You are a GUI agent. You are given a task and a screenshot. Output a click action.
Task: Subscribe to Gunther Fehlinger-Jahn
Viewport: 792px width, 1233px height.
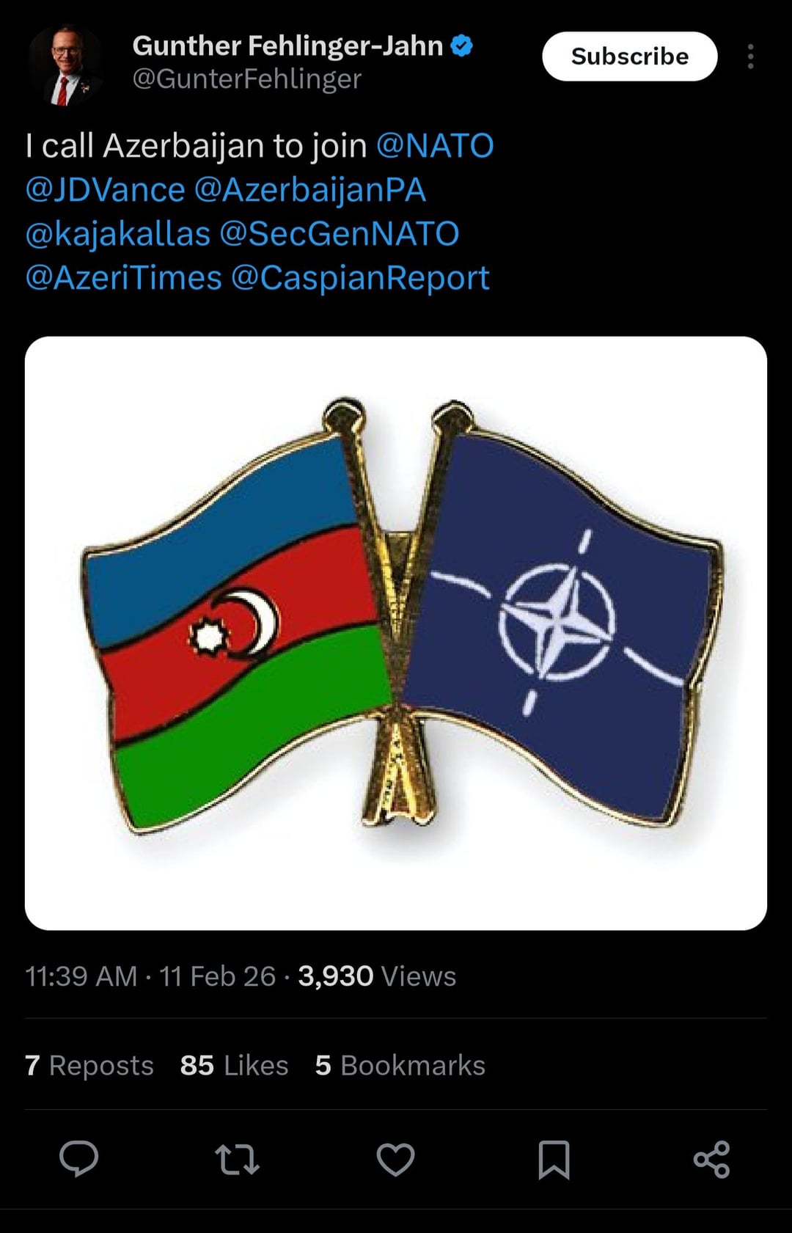pyautogui.click(x=630, y=56)
